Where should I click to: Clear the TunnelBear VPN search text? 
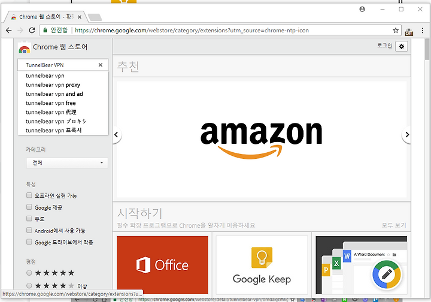point(101,65)
